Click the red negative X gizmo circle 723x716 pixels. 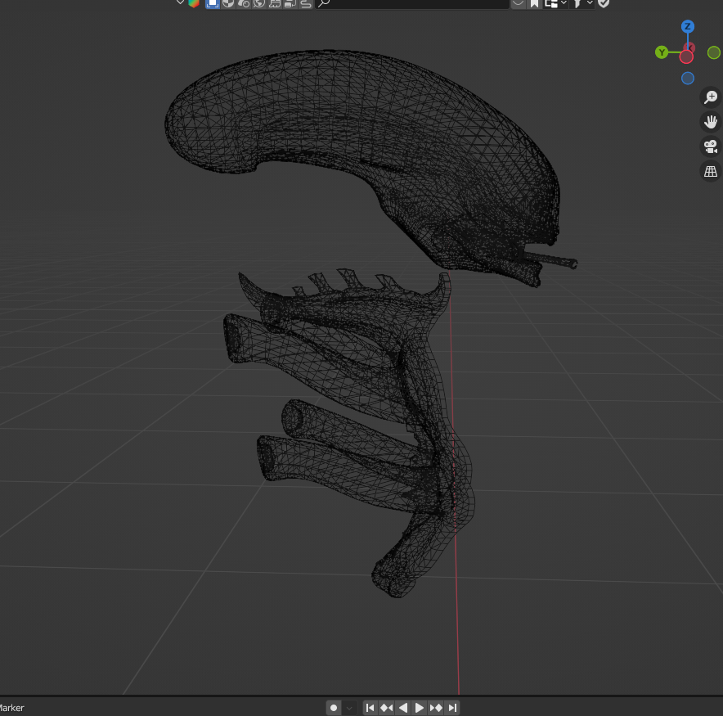686,56
